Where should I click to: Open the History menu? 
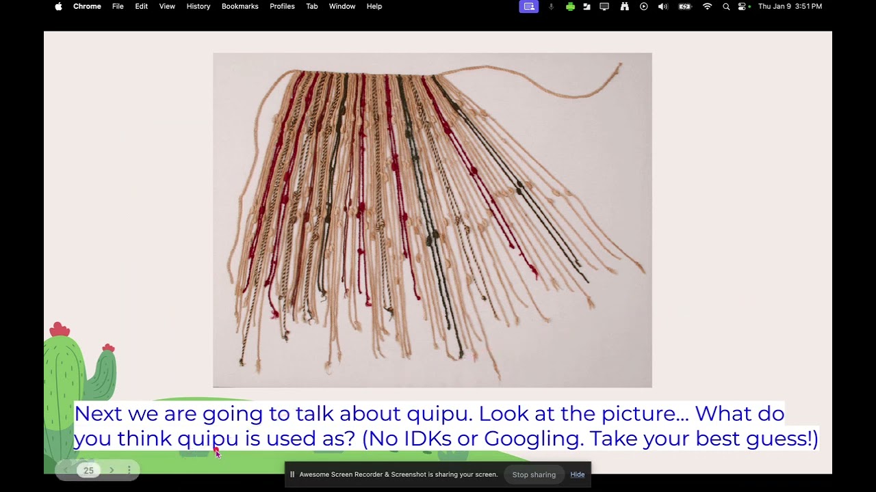coord(198,6)
